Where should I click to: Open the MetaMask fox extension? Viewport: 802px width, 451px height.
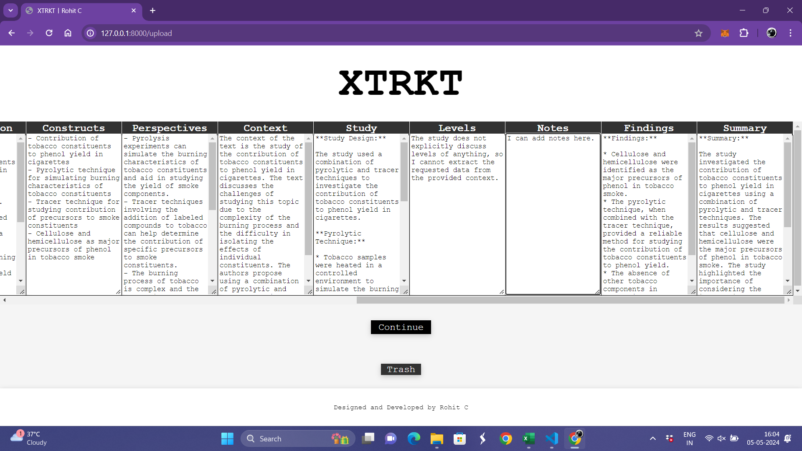click(x=725, y=33)
